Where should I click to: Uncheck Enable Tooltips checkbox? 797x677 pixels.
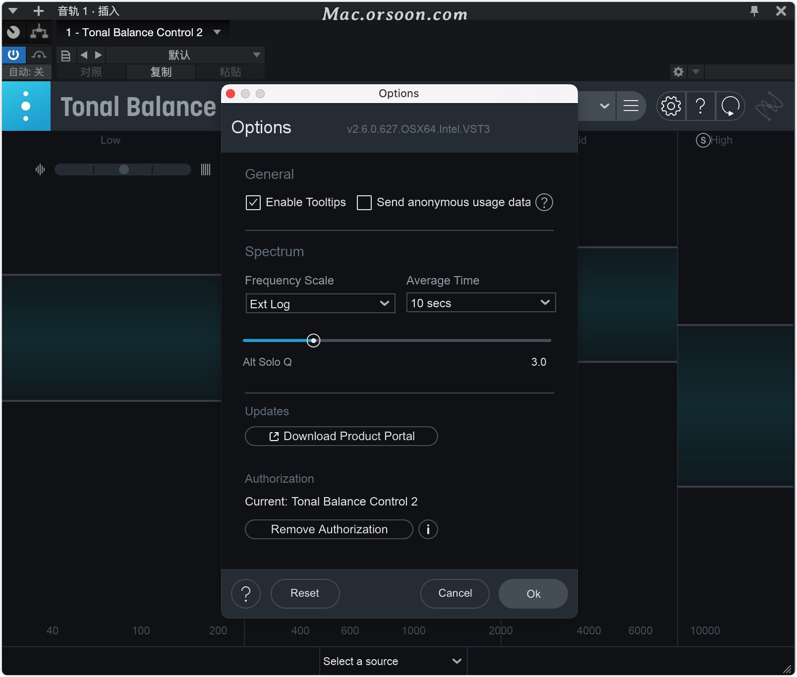pos(253,203)
